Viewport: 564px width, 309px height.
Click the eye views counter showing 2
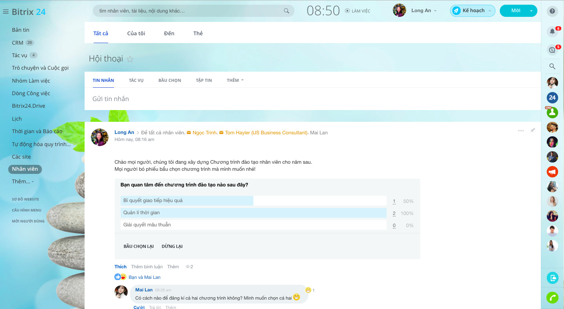point(189,267)
